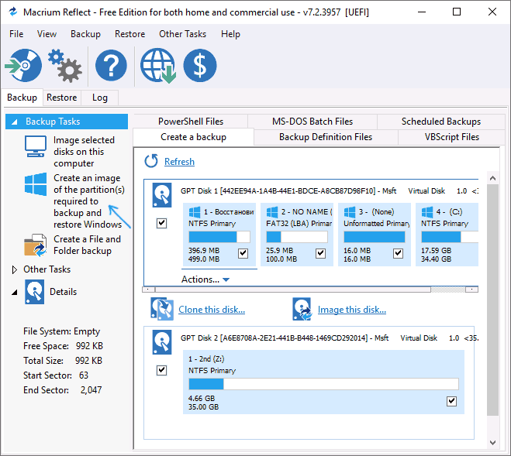Select the Create a backup tab
Viewport: 511px width, 456px height.
point(193,137)
